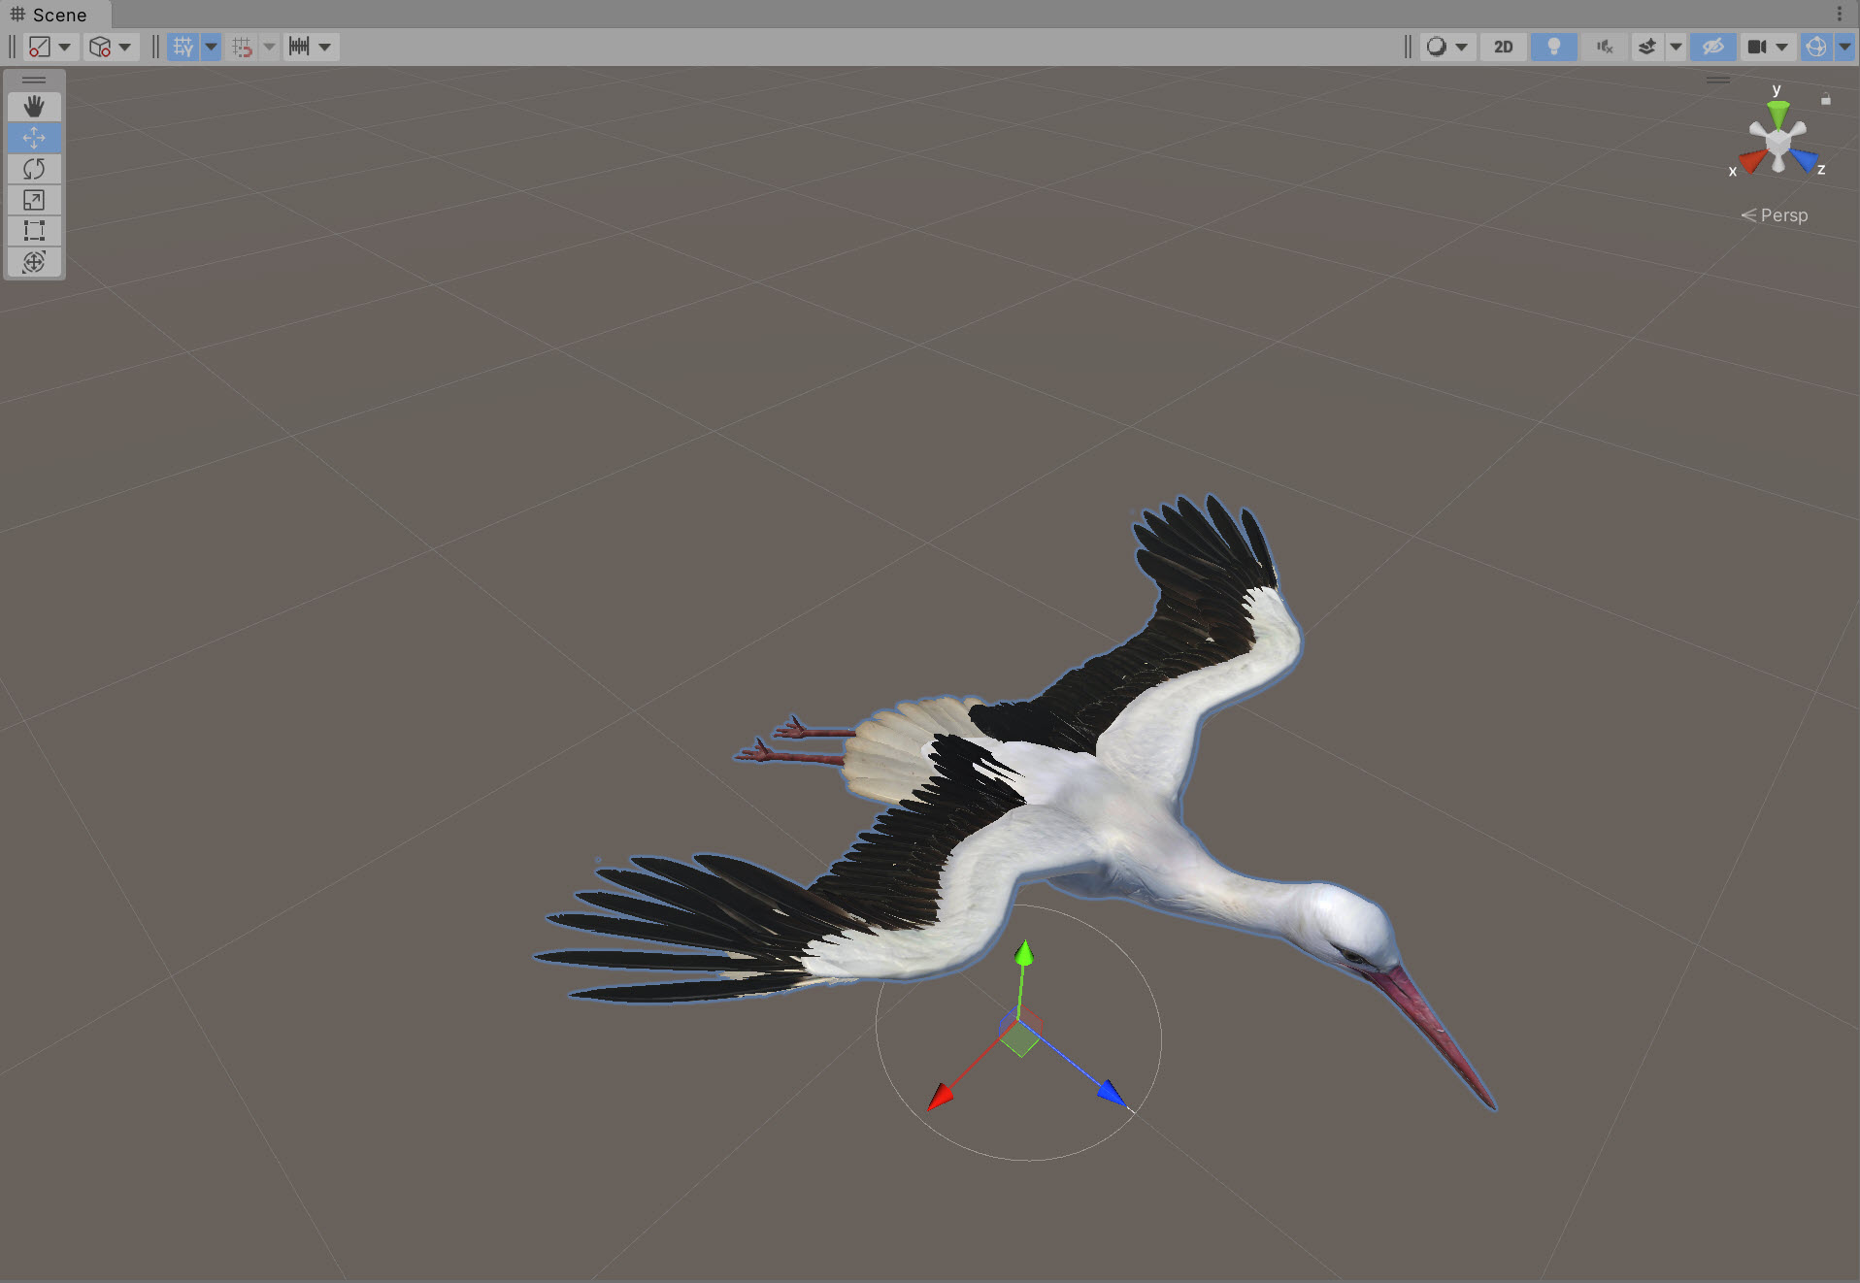Screen dimensions: 1860x1283
Task: Open the Scene window three-dot menu
Action: (1840, 14)
